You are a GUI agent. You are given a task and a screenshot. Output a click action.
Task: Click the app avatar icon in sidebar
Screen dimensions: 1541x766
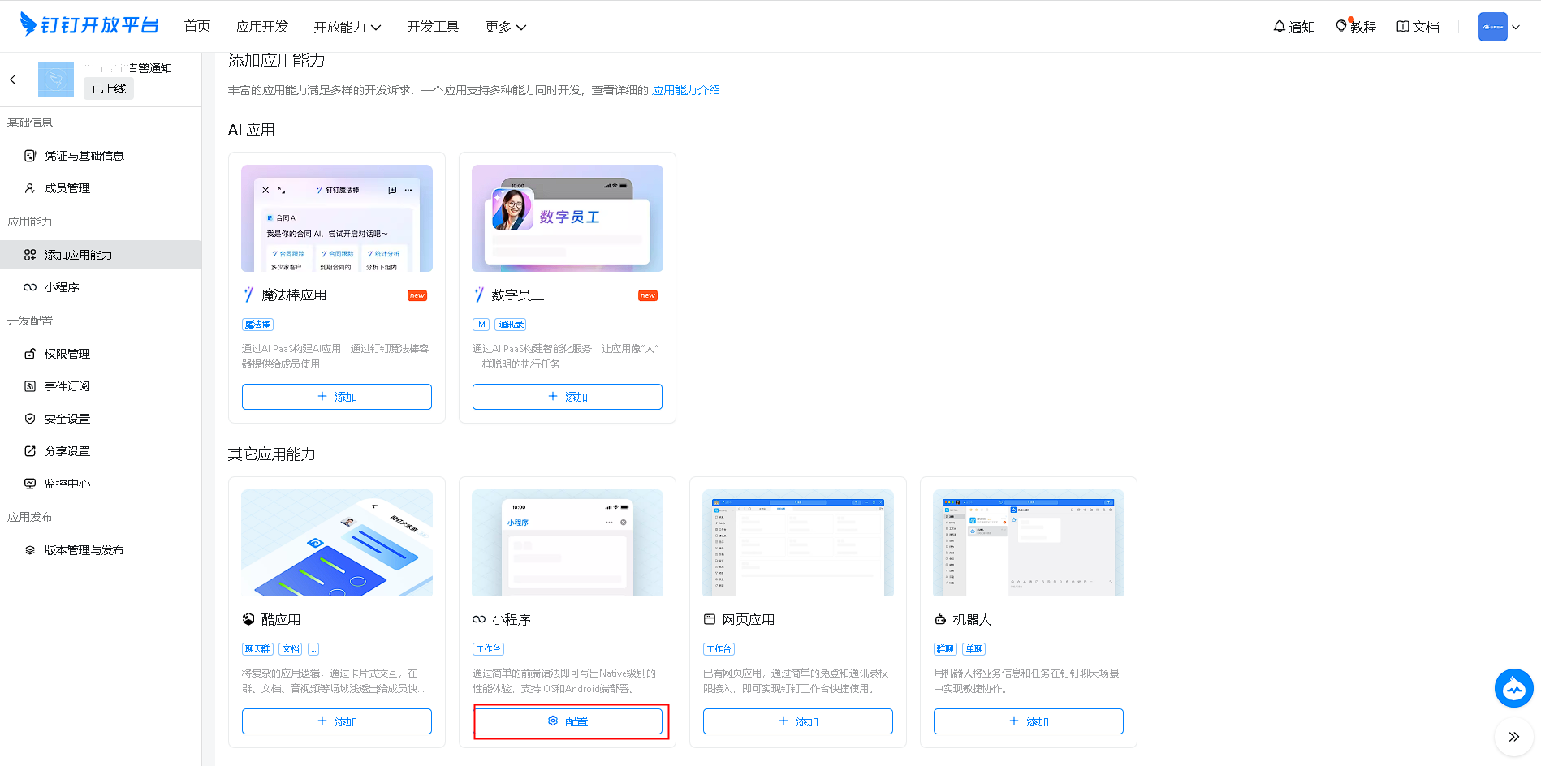pyautogui.click(x=55, y=80)
